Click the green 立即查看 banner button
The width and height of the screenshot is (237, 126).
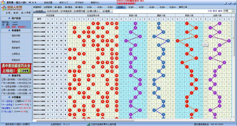click(24, 71)
